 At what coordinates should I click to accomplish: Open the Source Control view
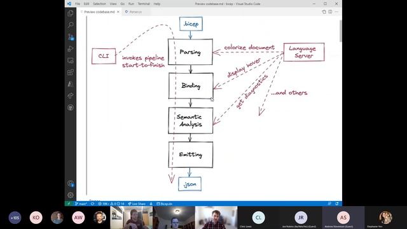point(71,37)
